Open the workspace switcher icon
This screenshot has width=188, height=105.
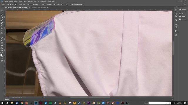coord(185,4)
